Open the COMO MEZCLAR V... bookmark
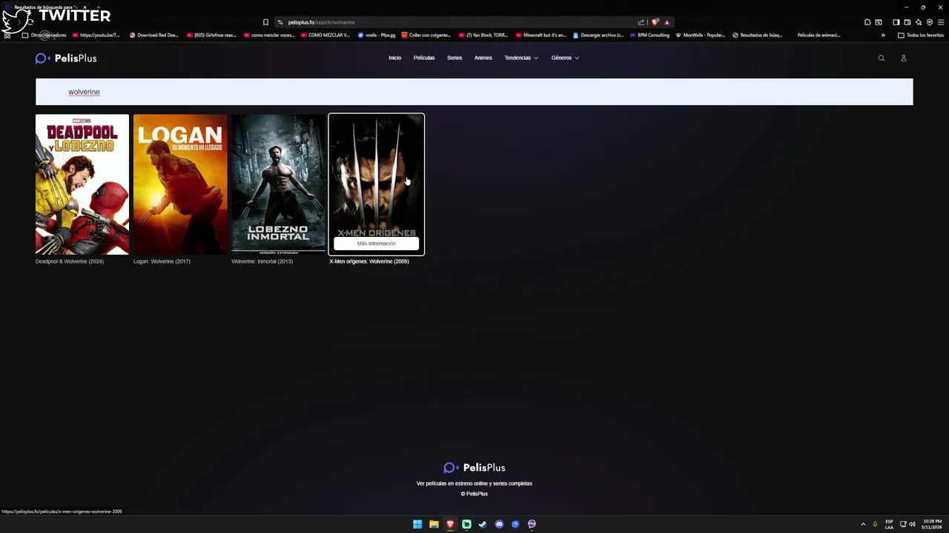949x533 pixels. click(x=325, y=35)
